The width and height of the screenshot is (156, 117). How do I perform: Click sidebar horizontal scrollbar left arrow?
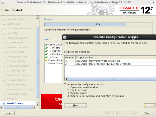click(2, 107)
